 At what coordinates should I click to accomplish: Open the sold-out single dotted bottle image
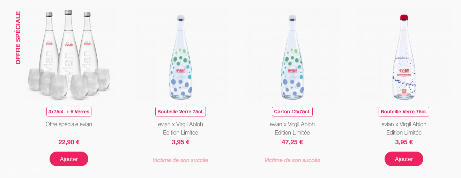(180, 55)
